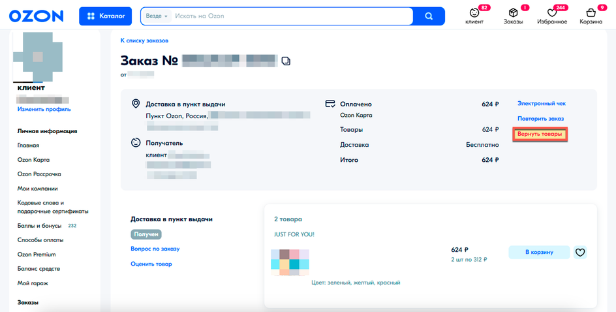Open the Избранное heart icon in header

pyautogui.click(x=552, y=13)
